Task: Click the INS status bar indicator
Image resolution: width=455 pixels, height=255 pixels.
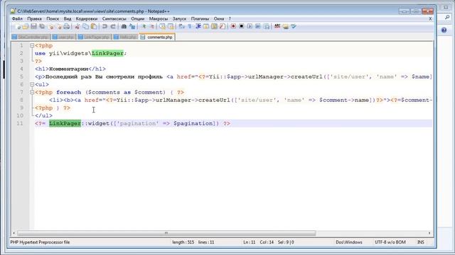Action: click(x=420, y=242)
